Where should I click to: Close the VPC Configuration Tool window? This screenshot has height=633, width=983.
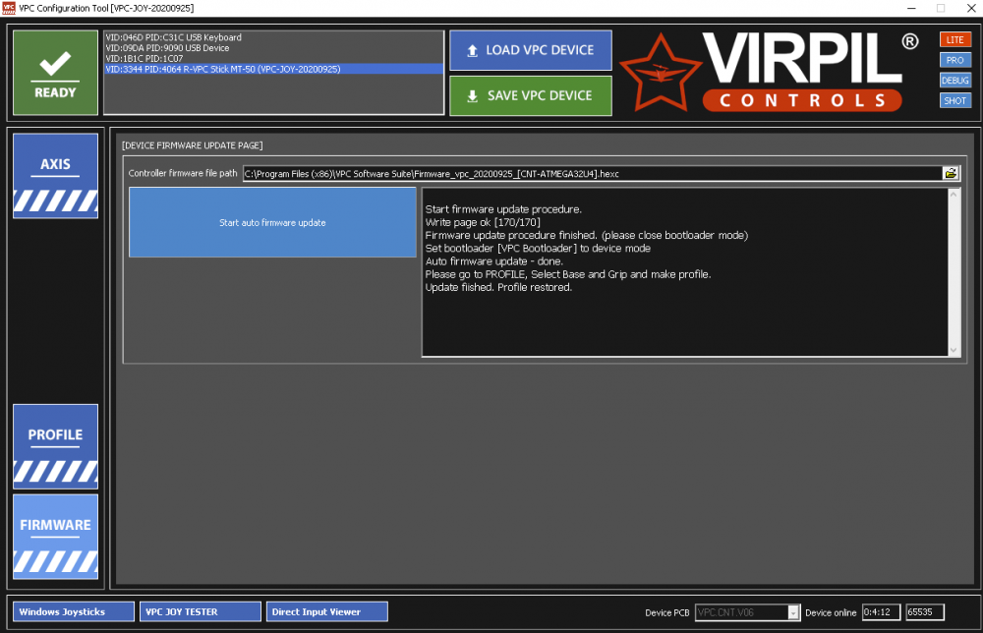click(x=970, y=8)
